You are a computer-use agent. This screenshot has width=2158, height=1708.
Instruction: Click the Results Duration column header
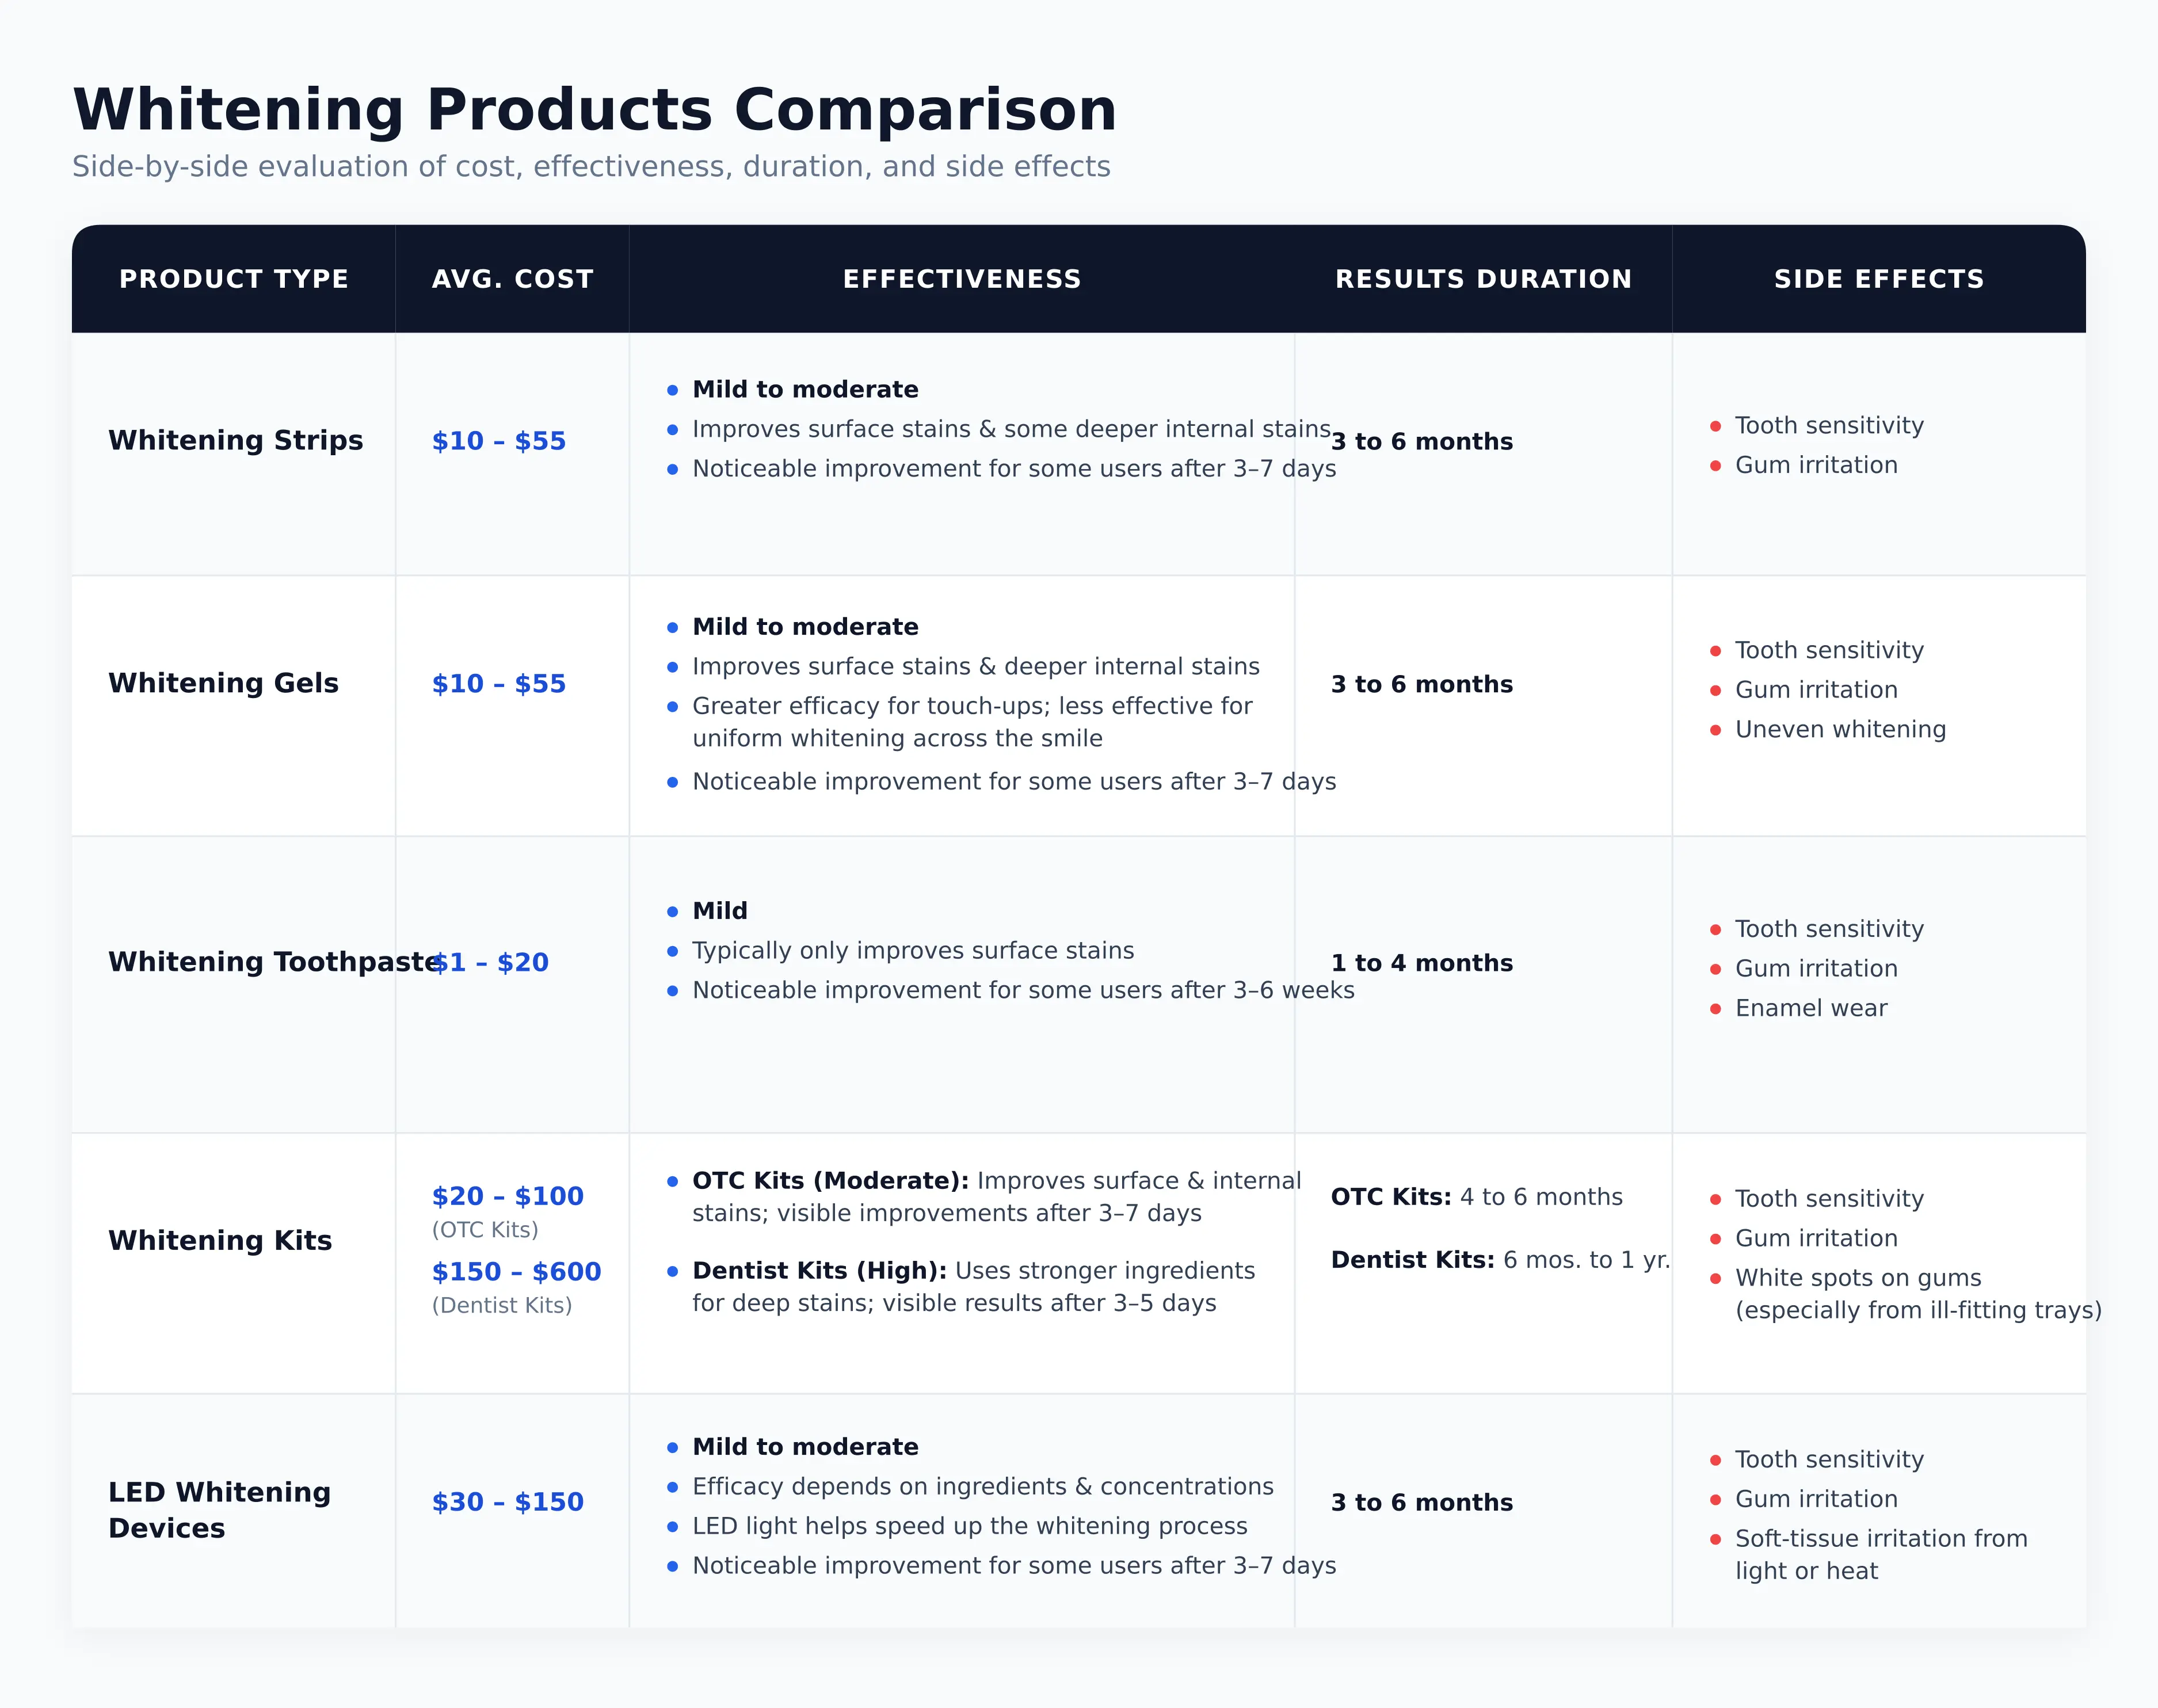click(1483, 279)
